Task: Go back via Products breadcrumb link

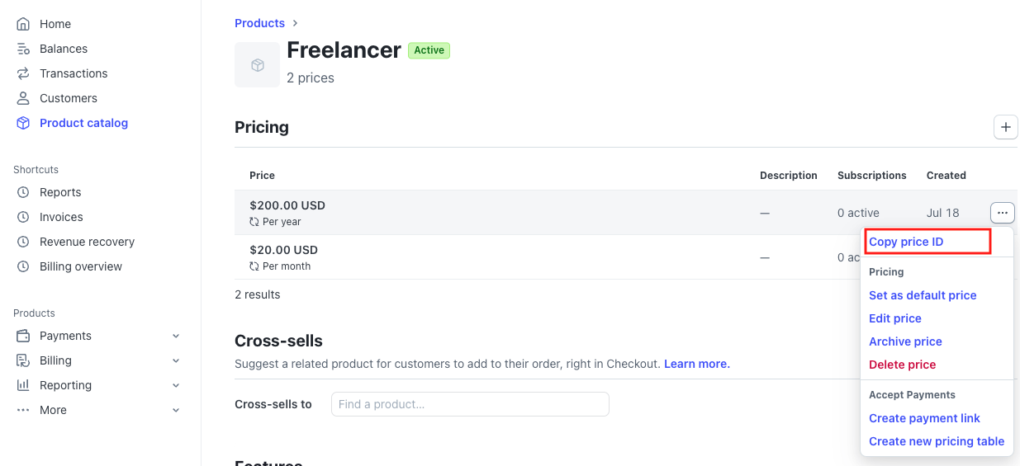Action: tap(259, 23)
